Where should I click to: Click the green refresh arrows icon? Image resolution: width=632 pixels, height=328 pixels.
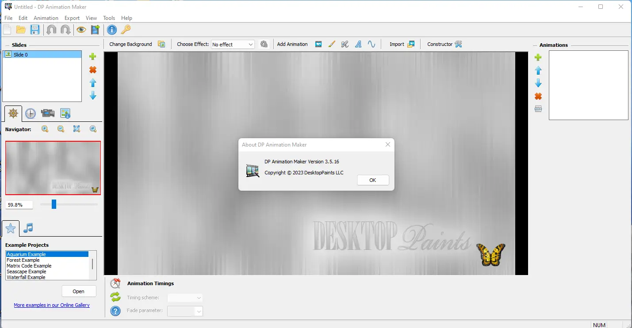[x=115, y=297]
